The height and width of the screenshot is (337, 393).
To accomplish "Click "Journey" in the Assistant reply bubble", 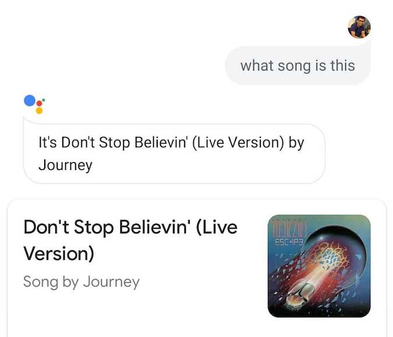I will click(65, 165).
